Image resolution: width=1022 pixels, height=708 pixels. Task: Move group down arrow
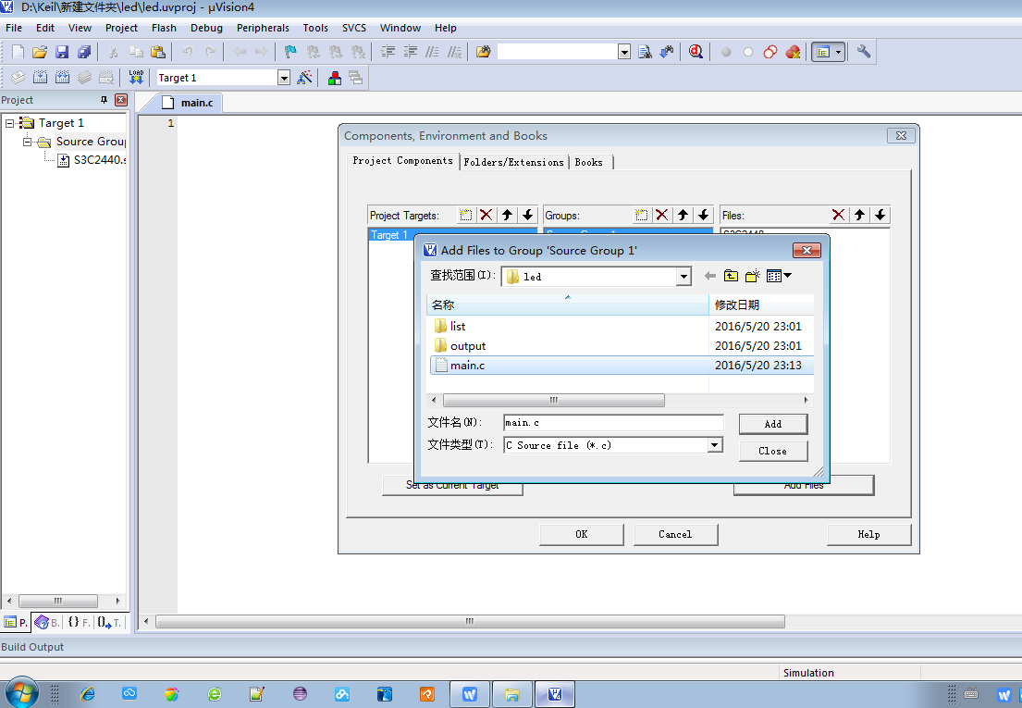pyautogui.click(x=704, y=215)
